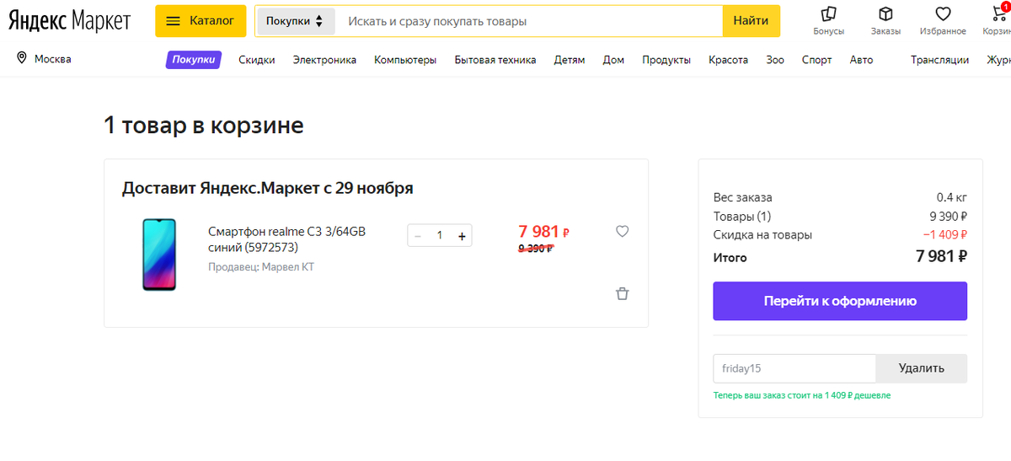This screenshot has width=1011, height=461.
Task: Click the discounted price 7 981 ₽ on item
Action: (544, 231)
